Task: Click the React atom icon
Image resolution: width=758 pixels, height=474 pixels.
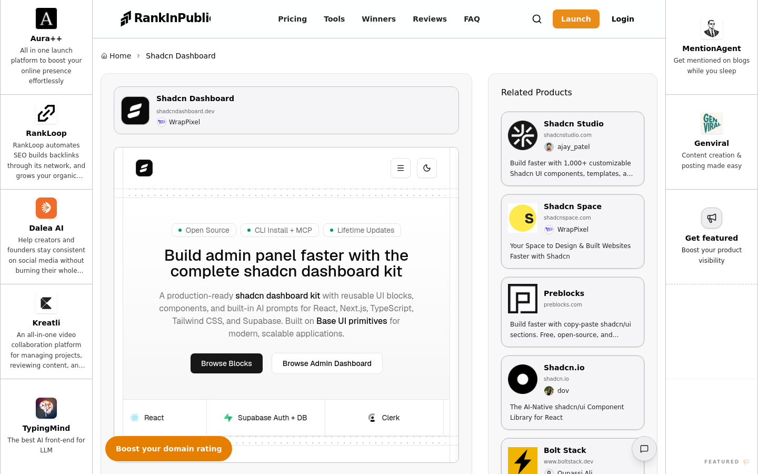Action: click(135, 418)
